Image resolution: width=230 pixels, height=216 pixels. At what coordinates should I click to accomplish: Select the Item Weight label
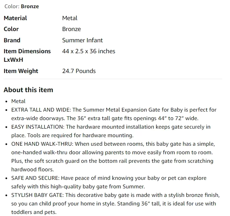pos(21,71)
